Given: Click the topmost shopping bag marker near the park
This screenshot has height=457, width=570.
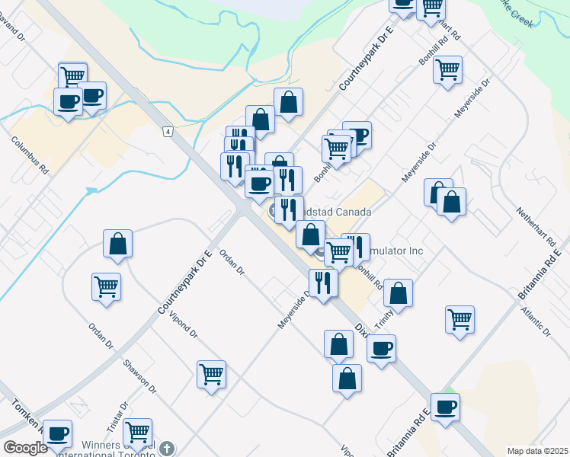Looking at the screenshot, I should [289, 102].
